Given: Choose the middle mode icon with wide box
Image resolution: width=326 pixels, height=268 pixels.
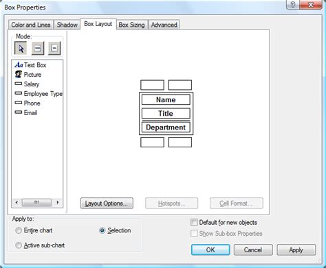Looking at the screenshot, I should click(38, 48).
